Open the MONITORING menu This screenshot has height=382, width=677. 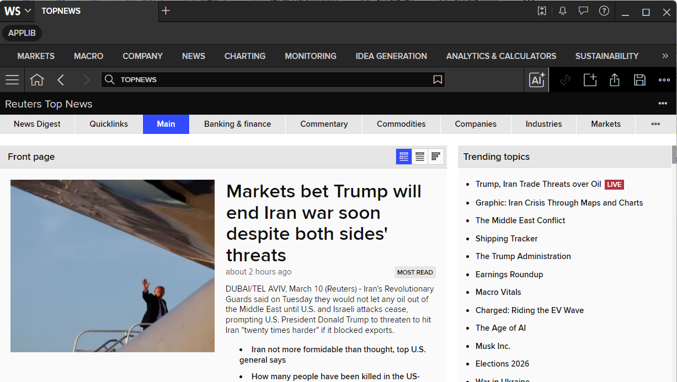[311, 56]
